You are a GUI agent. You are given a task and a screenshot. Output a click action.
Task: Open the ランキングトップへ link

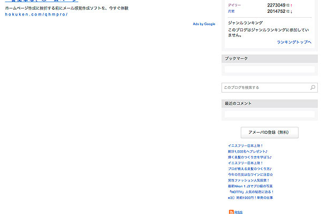click(x=294, y=42)
